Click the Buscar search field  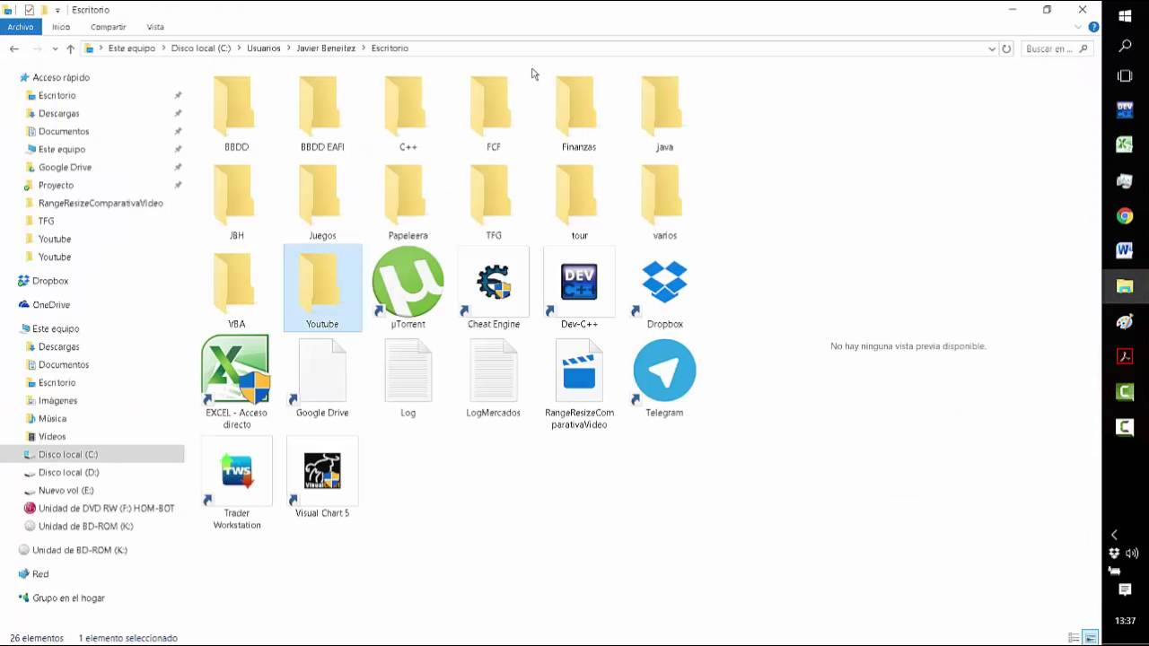[1056, 48]
